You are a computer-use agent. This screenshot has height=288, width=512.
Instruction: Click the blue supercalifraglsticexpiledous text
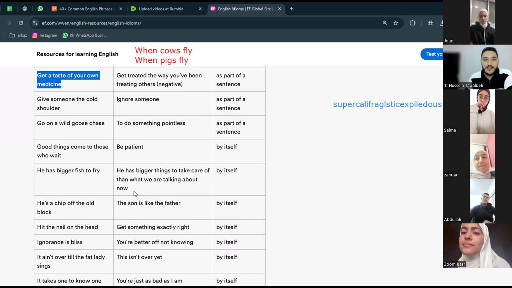click(387, 104)
